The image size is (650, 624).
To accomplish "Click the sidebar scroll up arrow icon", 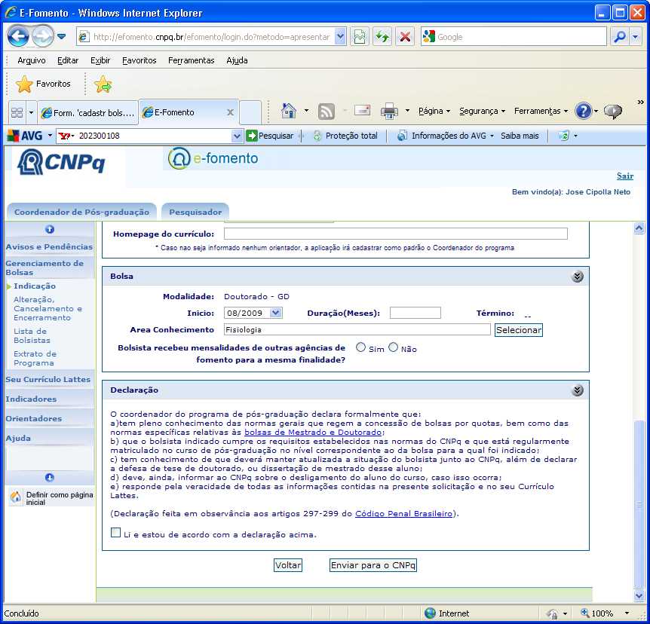I will pyautogui.click(x=49, y=229).
